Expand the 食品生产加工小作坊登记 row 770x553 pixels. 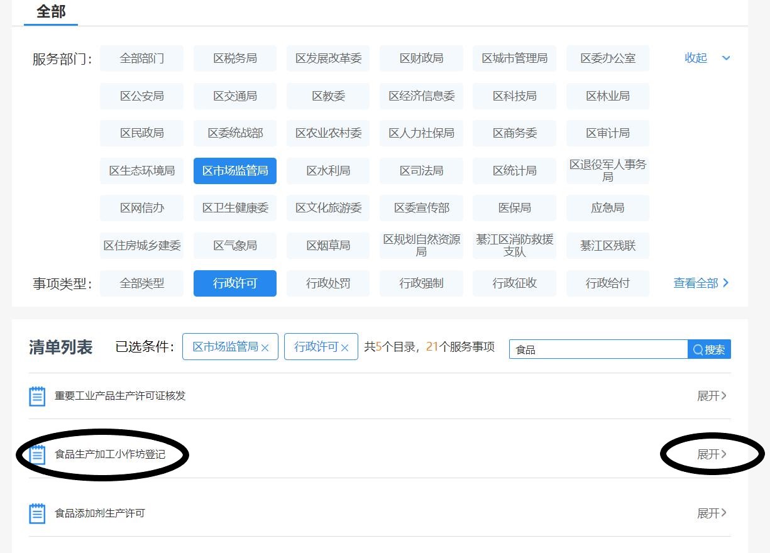click(x=712, y=454)
